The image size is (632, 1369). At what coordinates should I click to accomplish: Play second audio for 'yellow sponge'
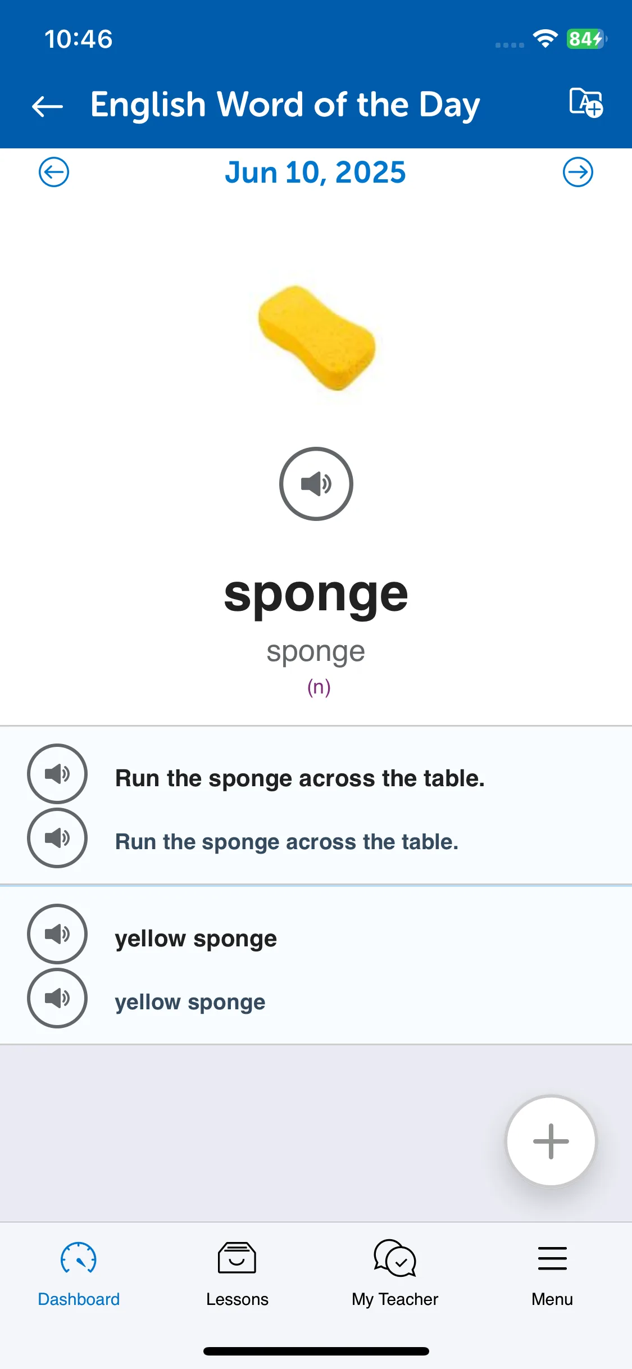pyautogui.click(x=57, y=998)
